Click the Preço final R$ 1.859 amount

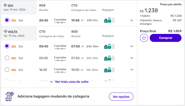[x=175, y=31]
